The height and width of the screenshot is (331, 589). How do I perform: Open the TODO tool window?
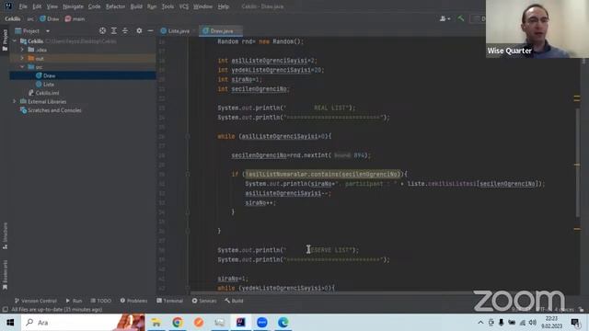click(101, 301)
